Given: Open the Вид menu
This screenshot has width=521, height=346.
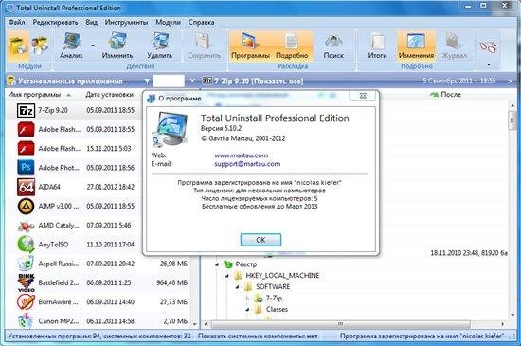Looking at the screenshot, I should click(x=91, y=22).
